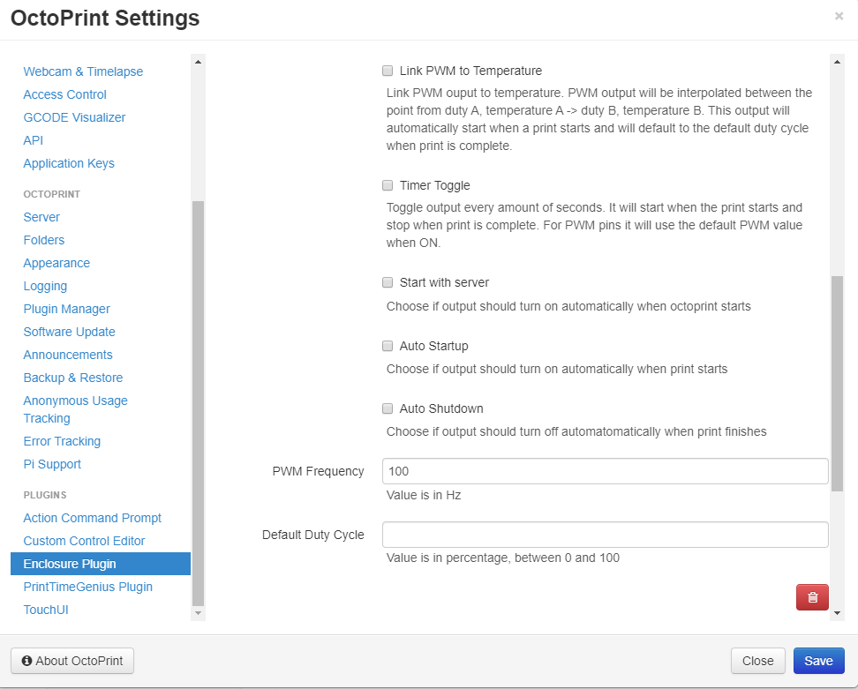Enable Auto Startup checkbox

[x=388, y=346]
